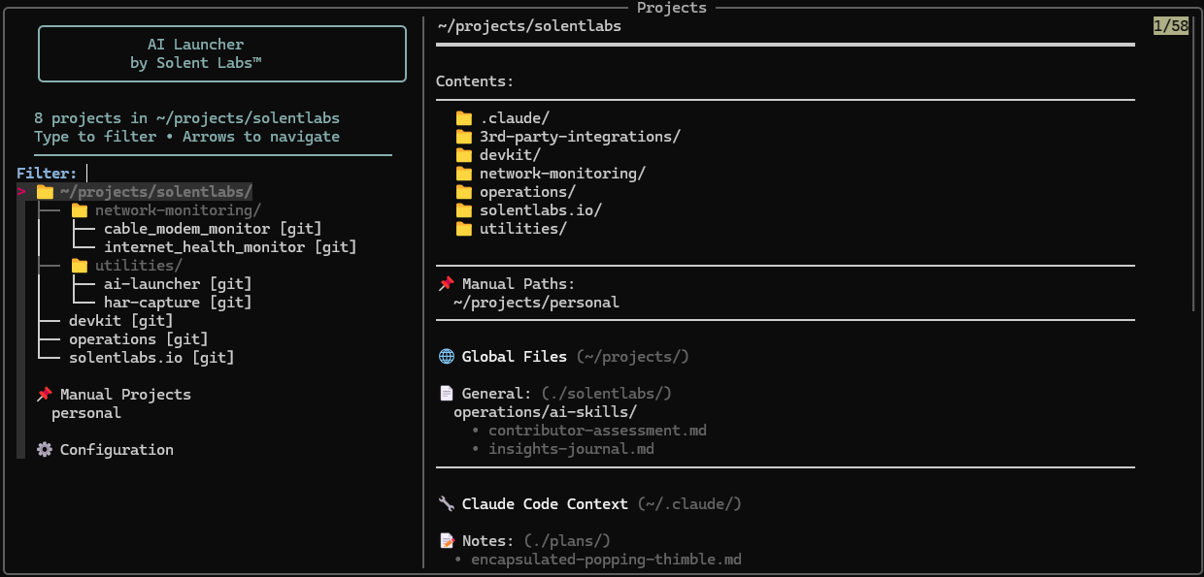Click folder icon of solentlabs.io/ in Contents

point(464,210)
